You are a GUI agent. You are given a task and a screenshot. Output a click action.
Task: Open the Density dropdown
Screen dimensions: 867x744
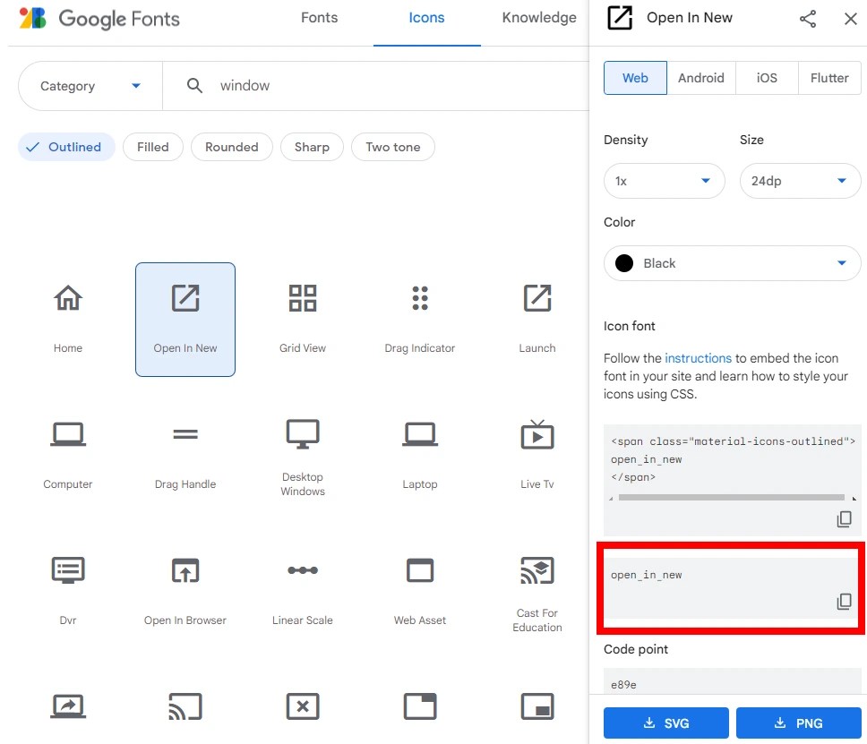(x=664, y=181)
